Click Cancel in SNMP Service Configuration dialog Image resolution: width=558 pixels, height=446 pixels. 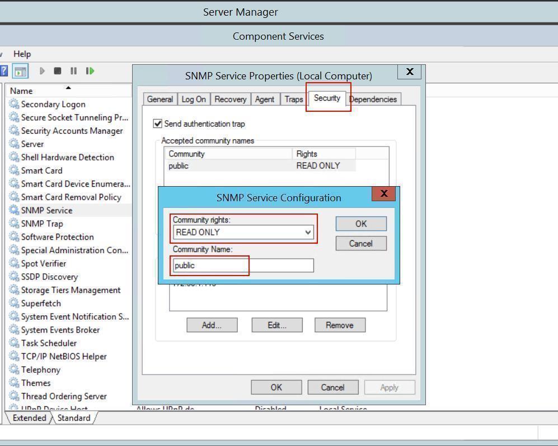[361, 244]
